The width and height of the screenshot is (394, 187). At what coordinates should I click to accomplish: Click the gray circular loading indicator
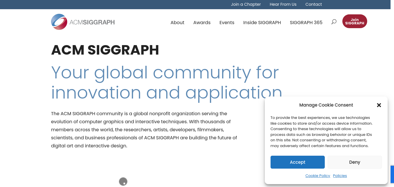pos(123,182)
